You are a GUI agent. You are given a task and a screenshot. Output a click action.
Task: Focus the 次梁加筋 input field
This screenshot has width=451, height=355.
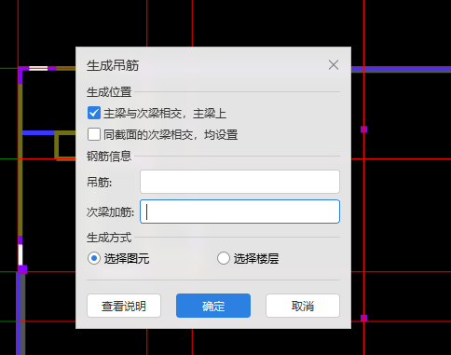239,212
